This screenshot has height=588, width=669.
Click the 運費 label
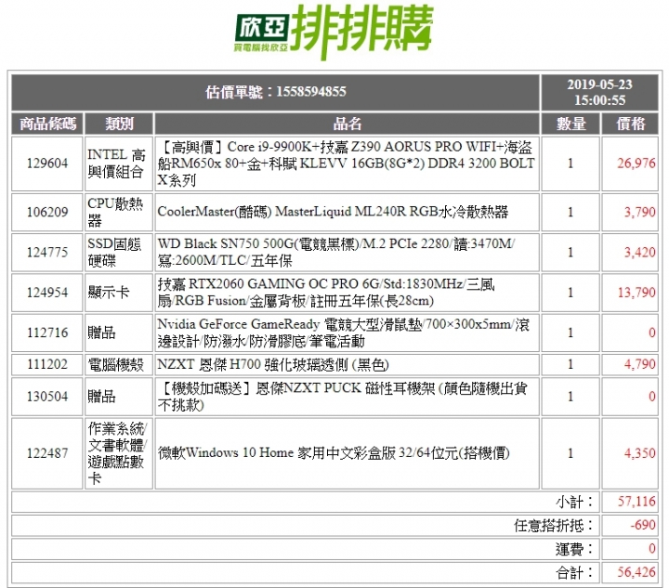click(x=574, y=549)
